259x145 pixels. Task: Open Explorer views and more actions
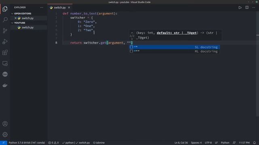[42, 7]
